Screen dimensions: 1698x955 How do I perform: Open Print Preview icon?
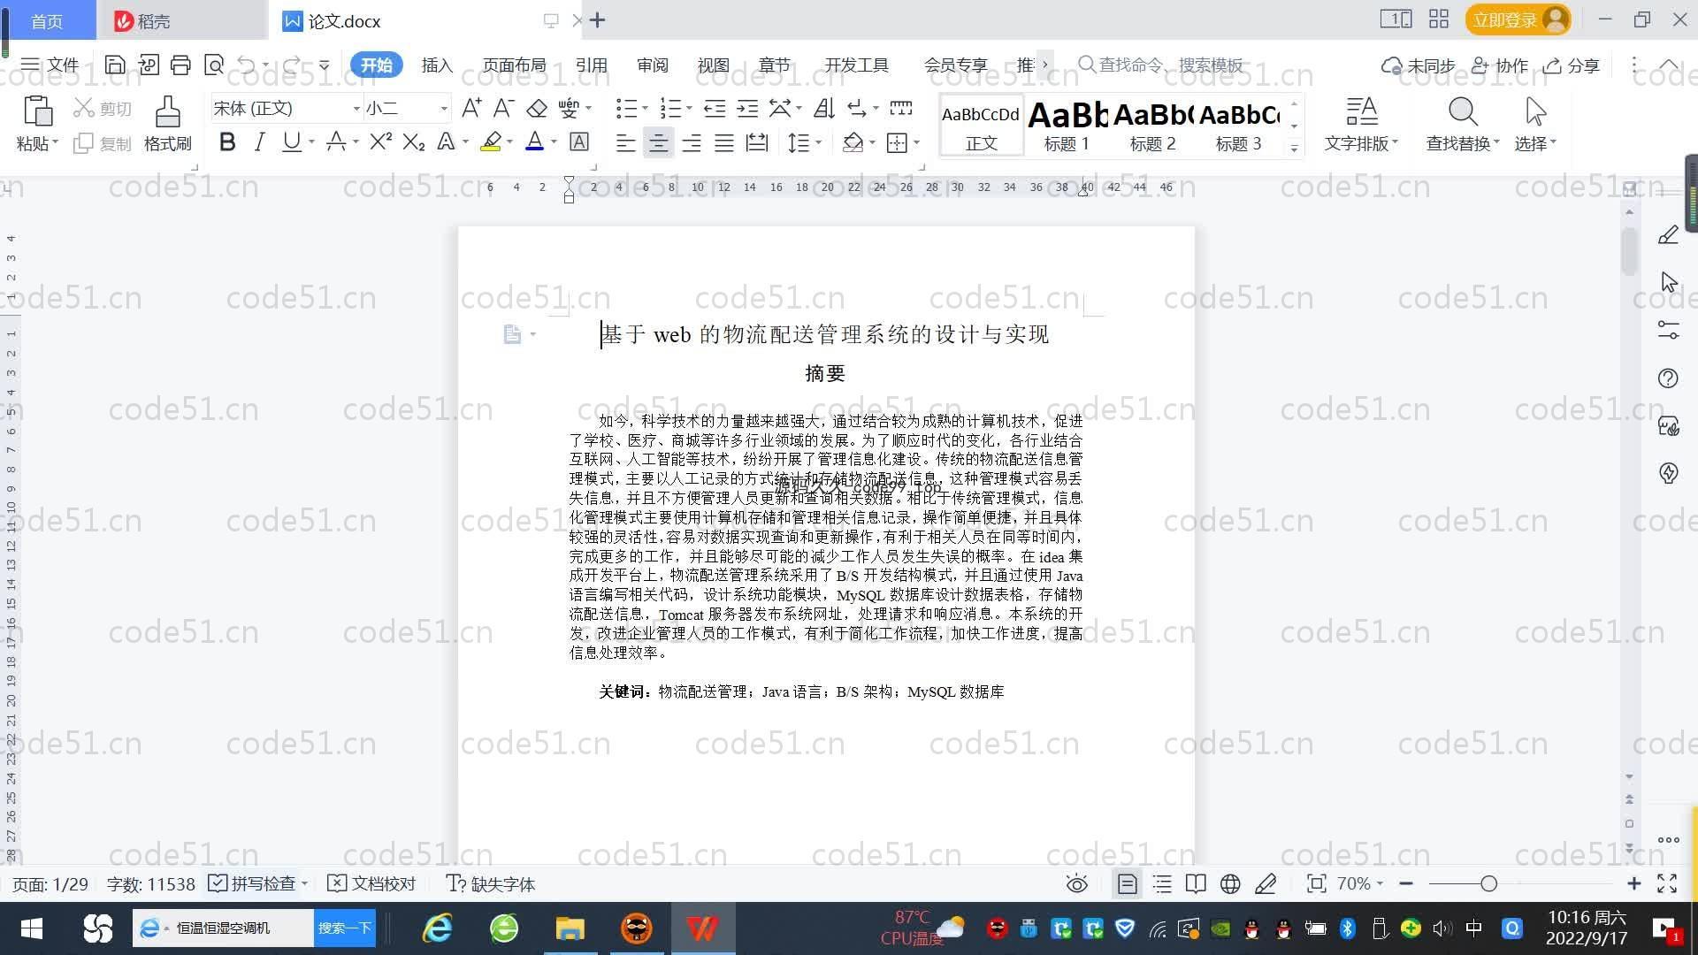pos(214,65)
